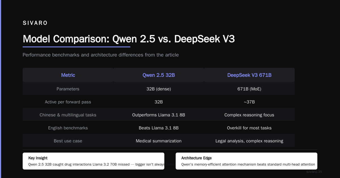Select the English benchmarks row label
This screenshot has width=340, height=178.
[68, 128]
